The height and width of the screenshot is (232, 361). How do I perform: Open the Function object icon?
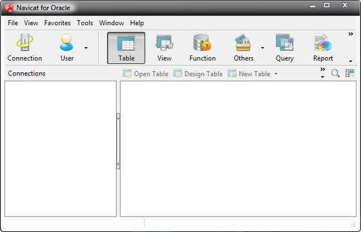[202, 48]
